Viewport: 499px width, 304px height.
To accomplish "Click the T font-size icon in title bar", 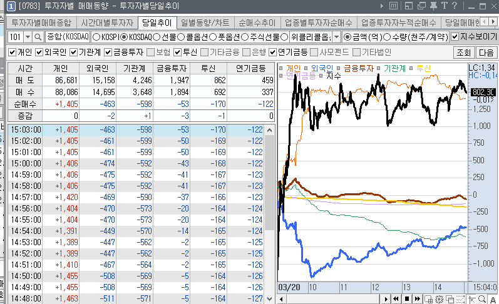I will 445,7.
